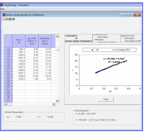Click accumulated infiltration cell 7.146
This screenshot has height=133, width=144.
(32, 76)
